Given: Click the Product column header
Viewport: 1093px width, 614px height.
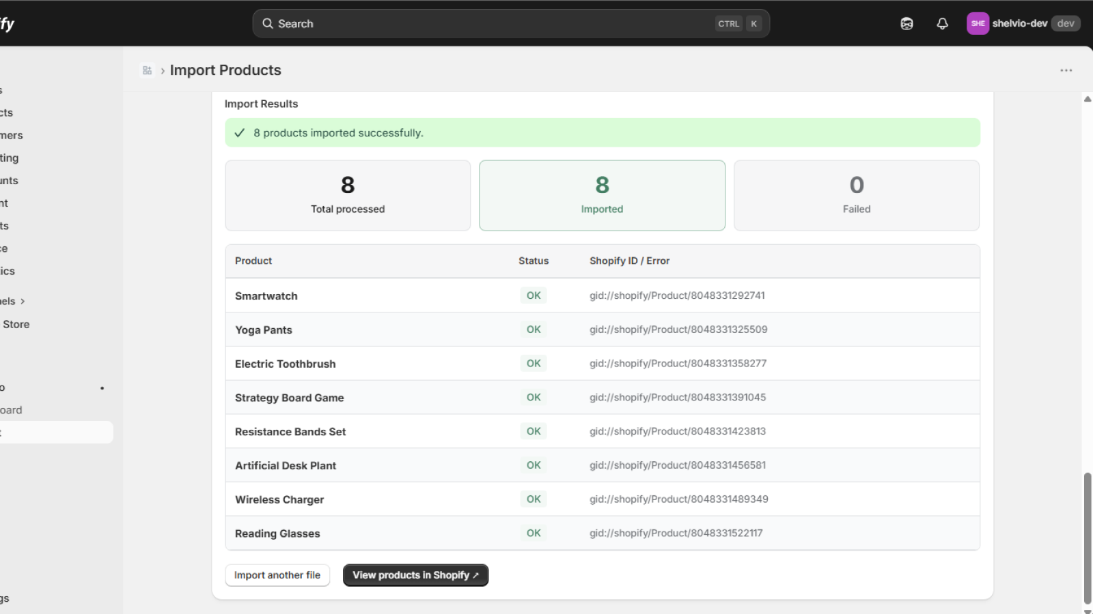Looking at the screenshot, I should point(253,261).
